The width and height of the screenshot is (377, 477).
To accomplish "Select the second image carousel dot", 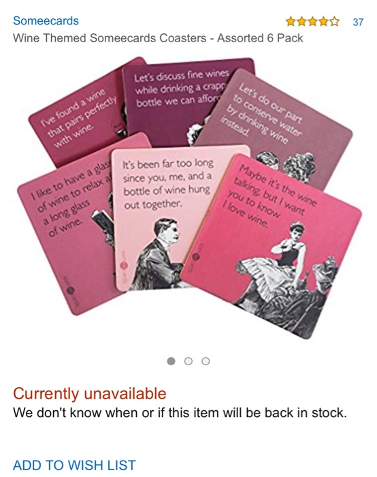I will (x=188, y=361).
